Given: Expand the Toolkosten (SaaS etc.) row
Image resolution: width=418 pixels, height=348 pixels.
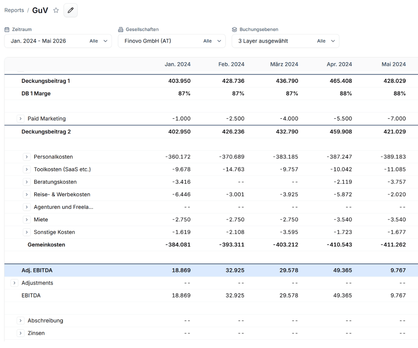Looking at the screenshot, I should coord(27,169).
